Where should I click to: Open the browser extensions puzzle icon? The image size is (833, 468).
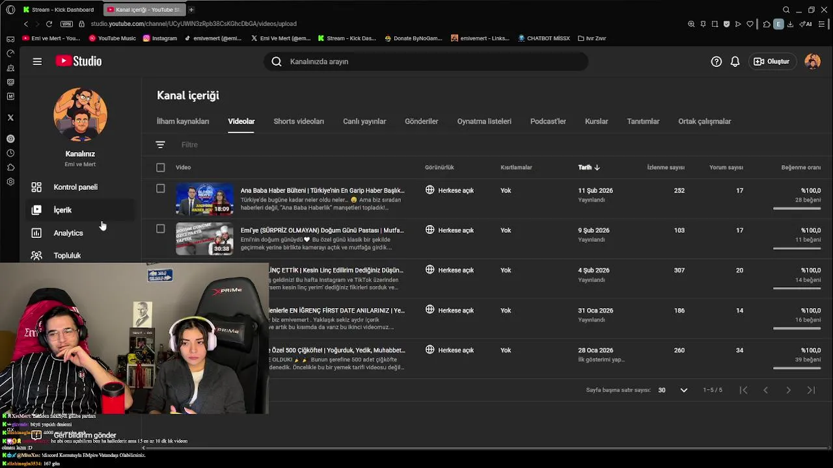[x=767, y=24]
